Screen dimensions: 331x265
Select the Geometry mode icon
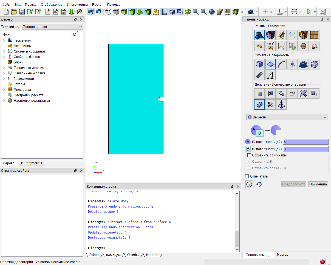[x=259, y=35]
